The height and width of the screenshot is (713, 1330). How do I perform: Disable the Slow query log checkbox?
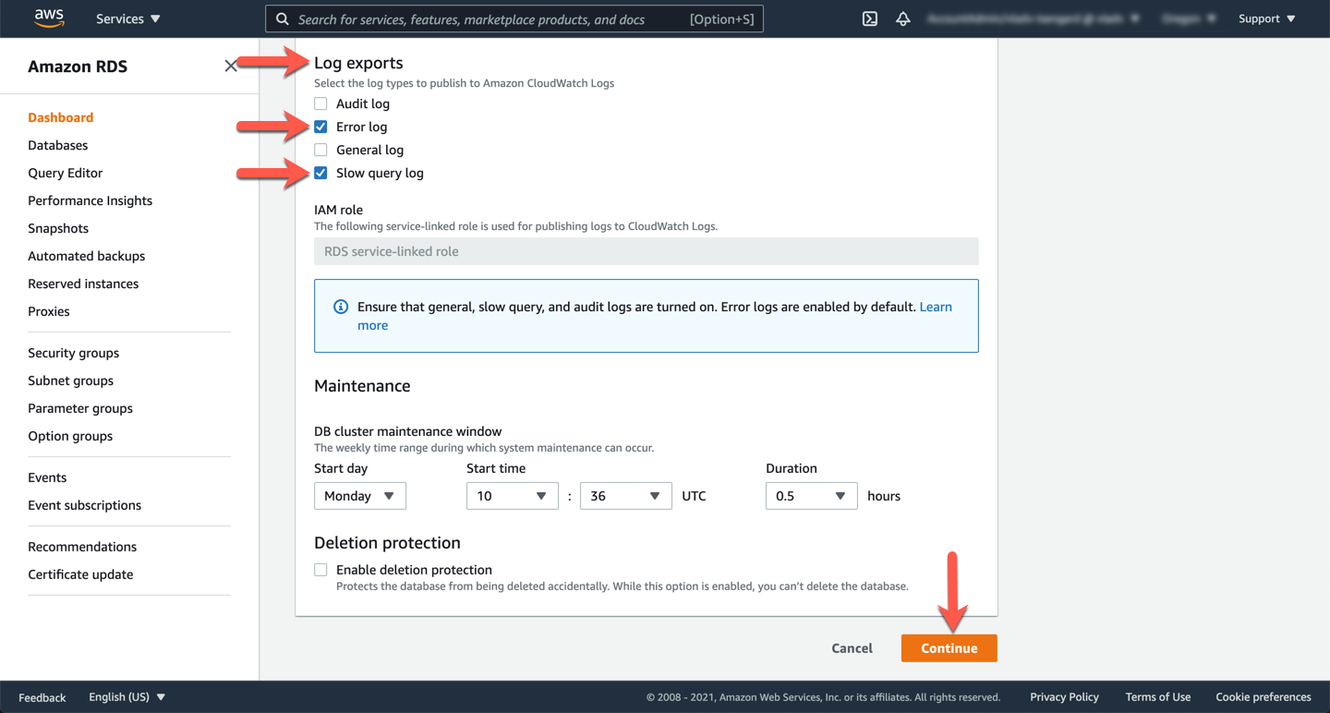click(320, 173)
